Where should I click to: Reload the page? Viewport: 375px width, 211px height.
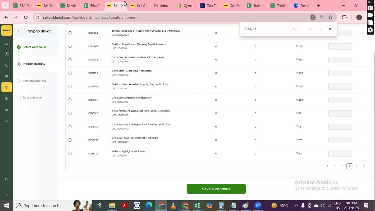(26, 17)
